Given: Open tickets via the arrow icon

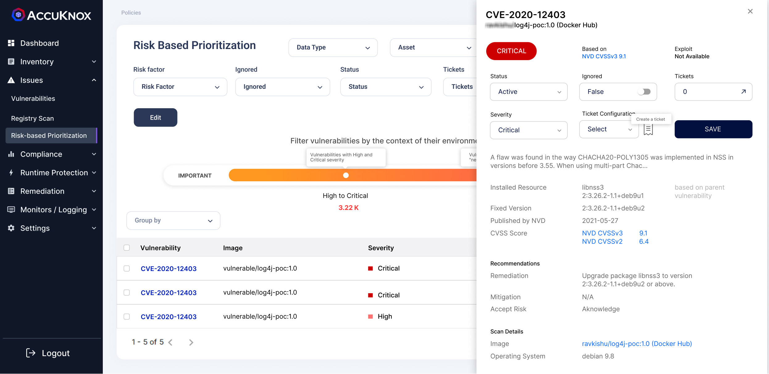Looking at the screenshot, I should [x=744, y=92].
